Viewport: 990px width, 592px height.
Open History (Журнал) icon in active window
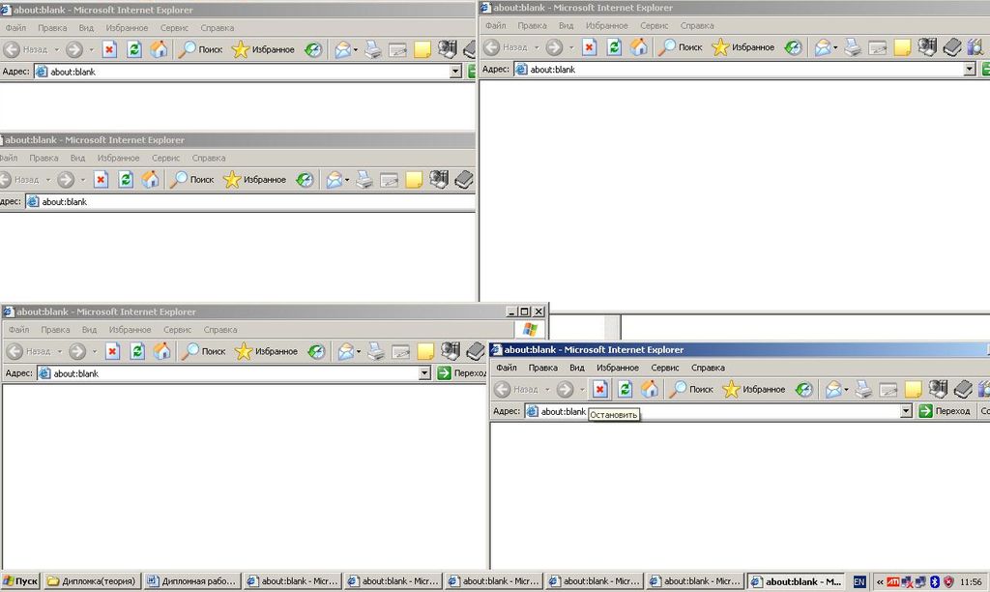[x=803, y=389]
